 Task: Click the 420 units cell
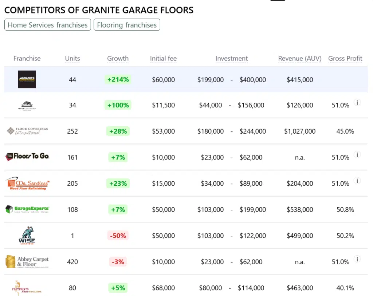pos(72,262)
